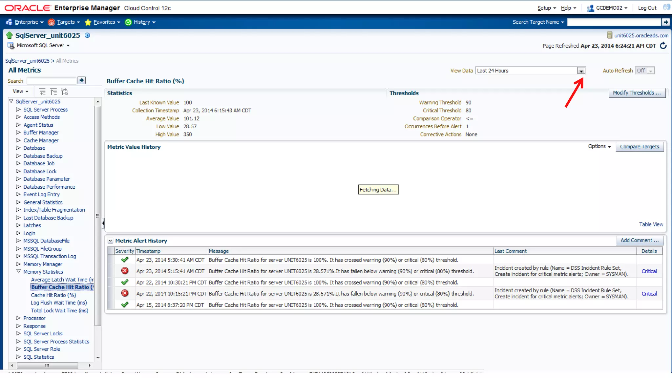The width and height of the screenshot is (672, 378).
Task: Expand the Database Performance tree node
Action: click(18, 186)
